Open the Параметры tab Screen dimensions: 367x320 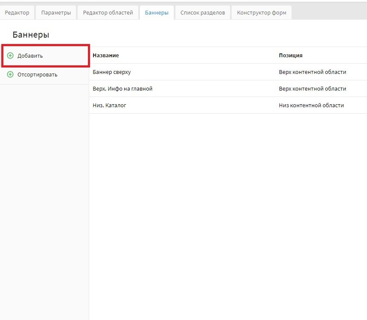(x=56, y=13)
